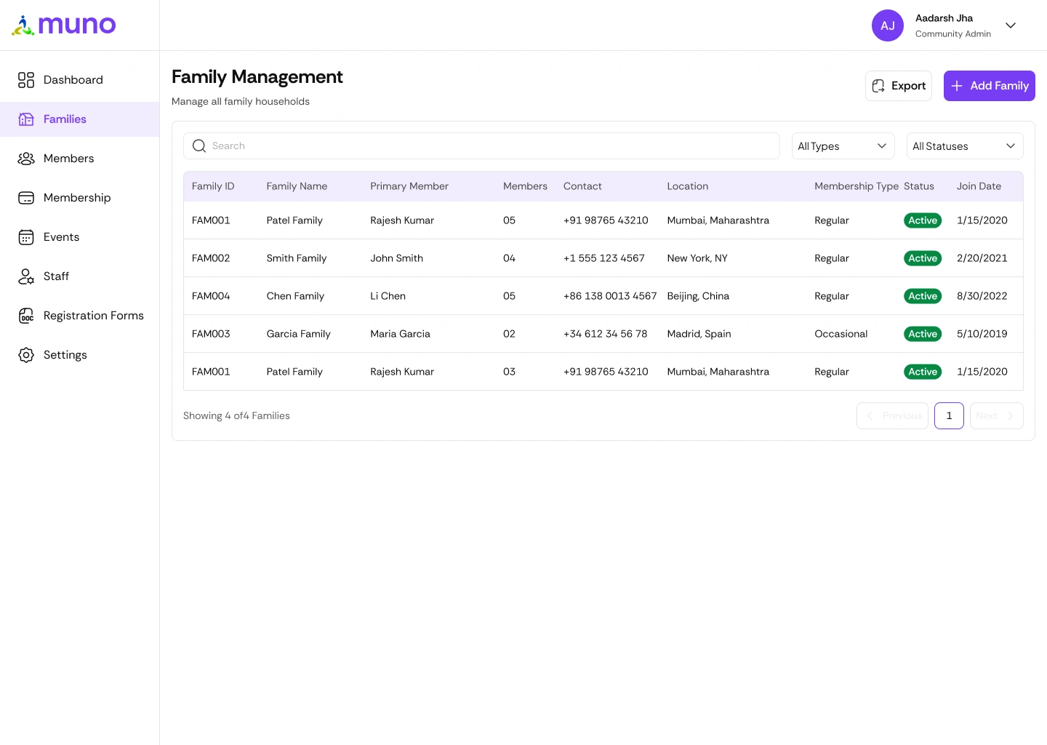Click contact +34 612 34 56 78

click(x=605, y=334)
